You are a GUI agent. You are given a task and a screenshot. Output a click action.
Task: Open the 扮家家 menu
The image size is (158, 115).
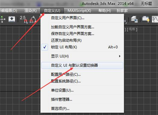tap(122, 11)
